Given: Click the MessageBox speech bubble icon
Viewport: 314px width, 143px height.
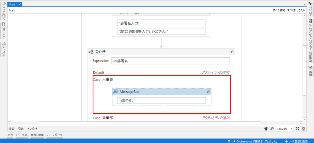Looking at the screenshot, I should pyautogui.click(x=115, y=92).
